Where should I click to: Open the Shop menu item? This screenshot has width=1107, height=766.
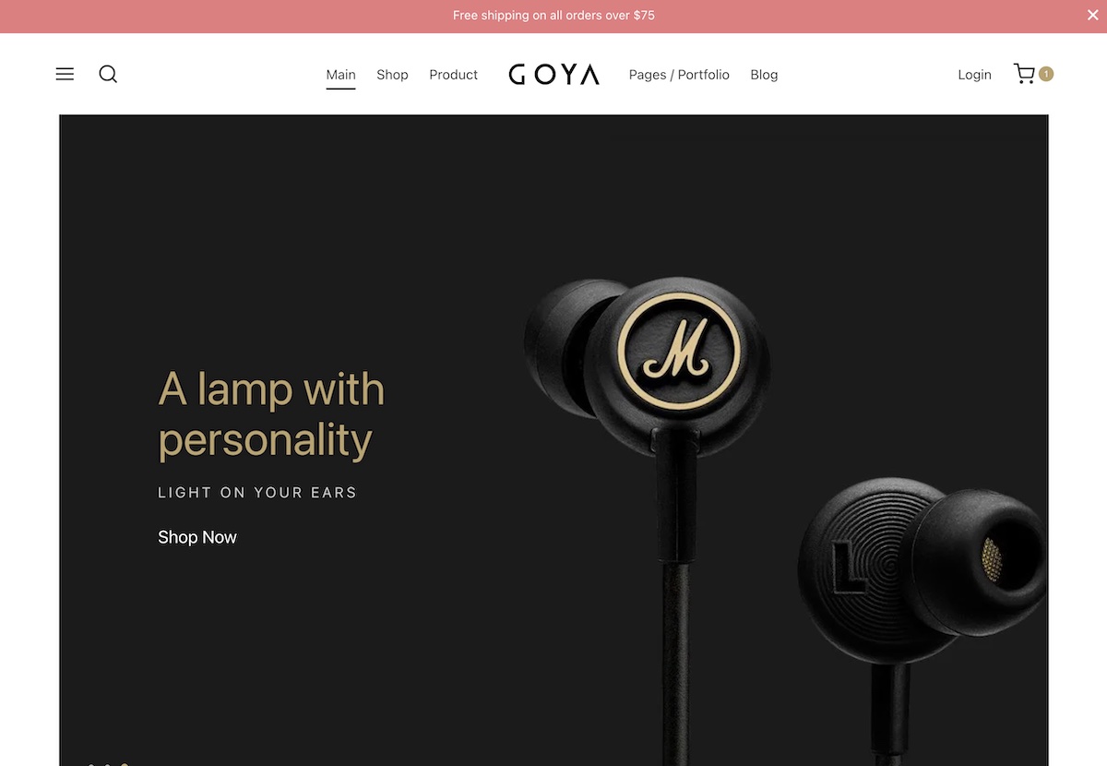392,75
